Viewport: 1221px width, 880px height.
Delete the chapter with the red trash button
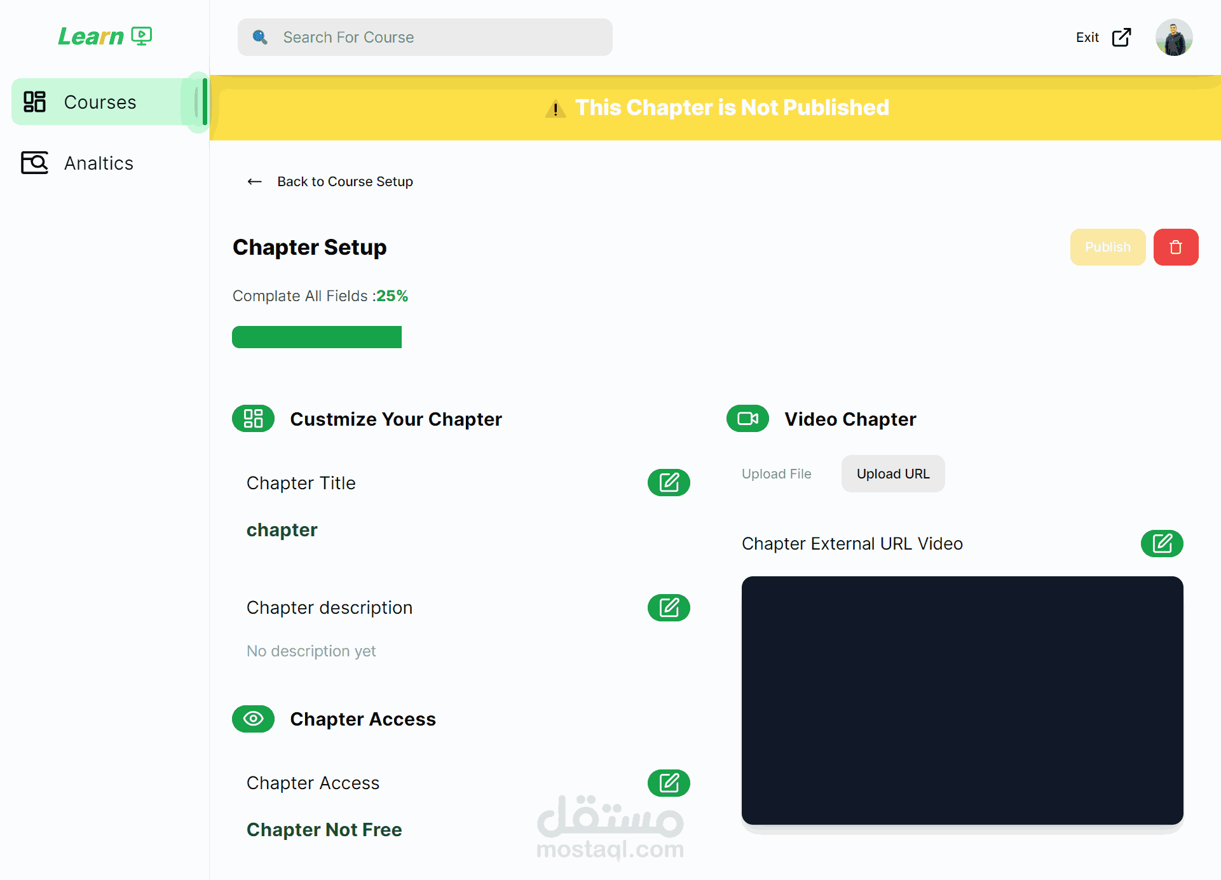pos(1175,247)
